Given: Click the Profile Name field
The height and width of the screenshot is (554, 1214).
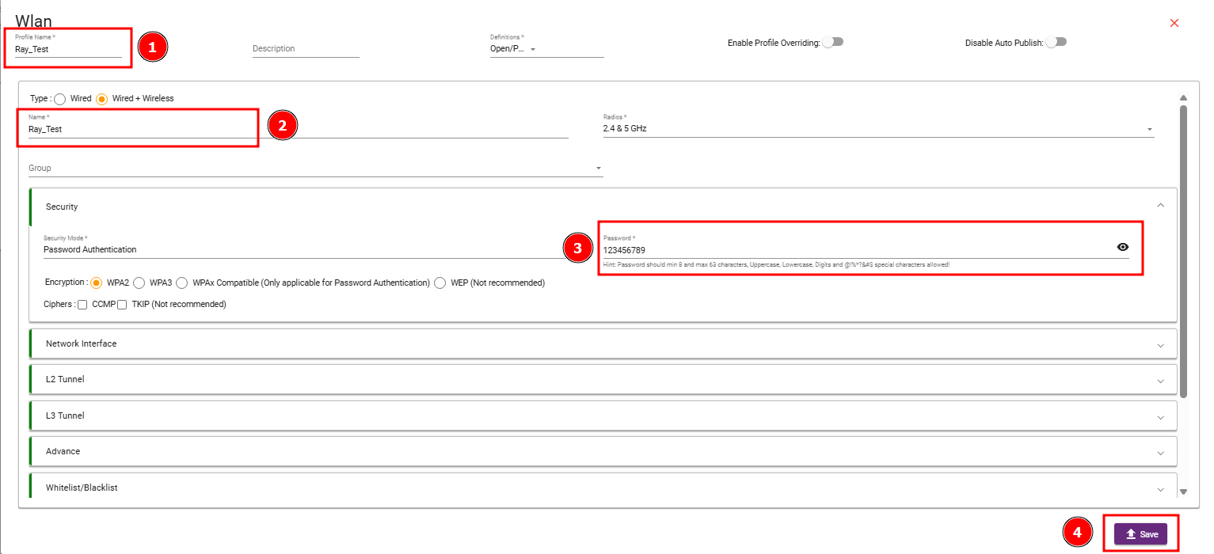Looking at the screenshot, I should (x=68, y=48).
